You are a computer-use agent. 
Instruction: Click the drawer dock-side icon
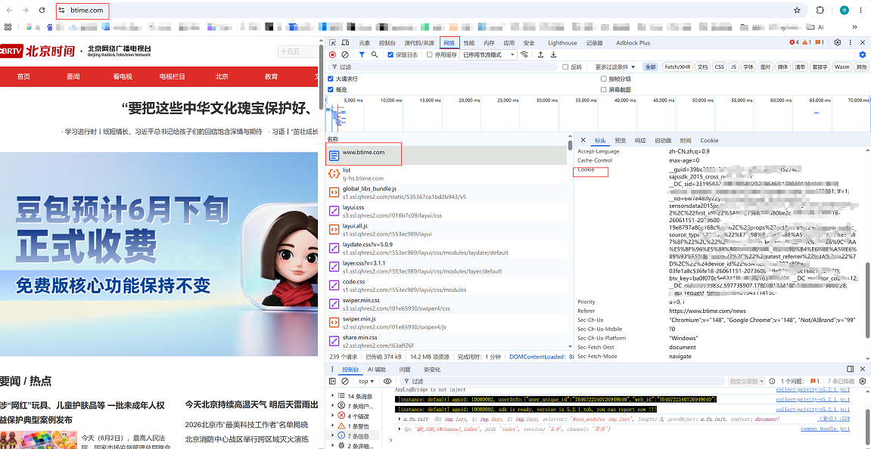[851, 369]
